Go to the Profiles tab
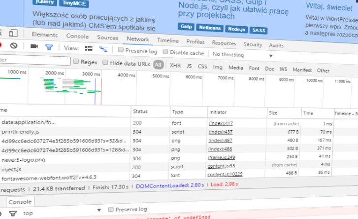Image resolution: width=358 pixels, height=219 pixels. 195,42
